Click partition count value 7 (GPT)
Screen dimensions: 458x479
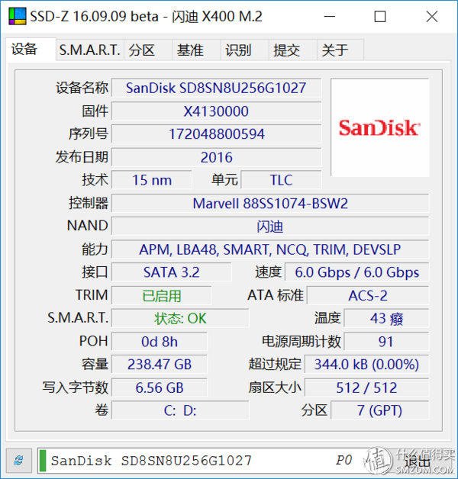tap(380, 410)
